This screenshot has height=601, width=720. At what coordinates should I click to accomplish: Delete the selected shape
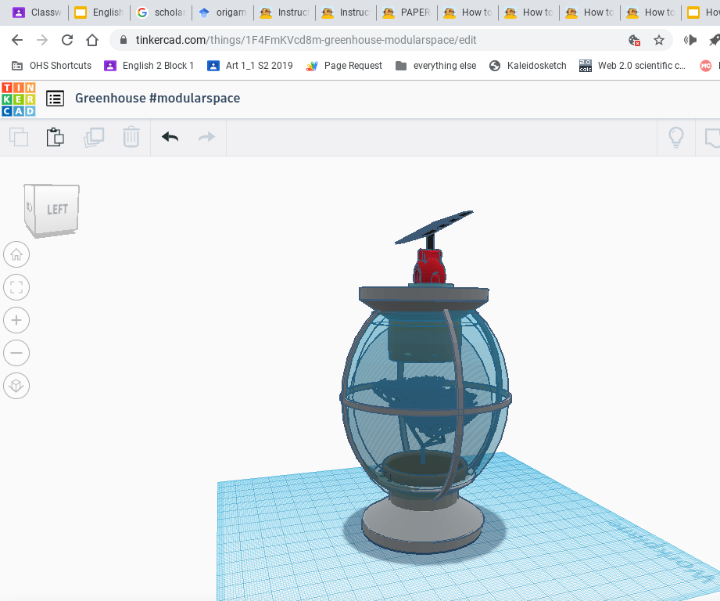(x=131, y=137)
